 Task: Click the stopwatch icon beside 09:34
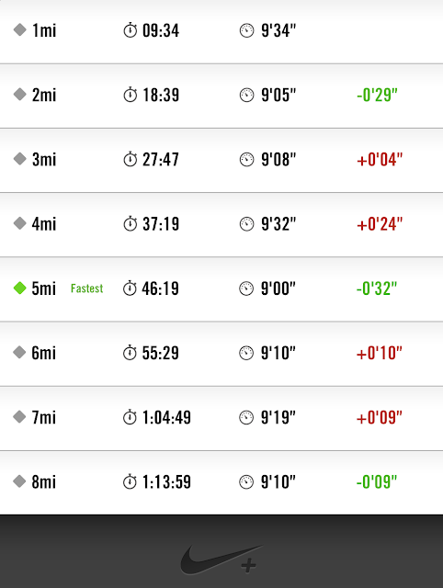pos(131,30)
